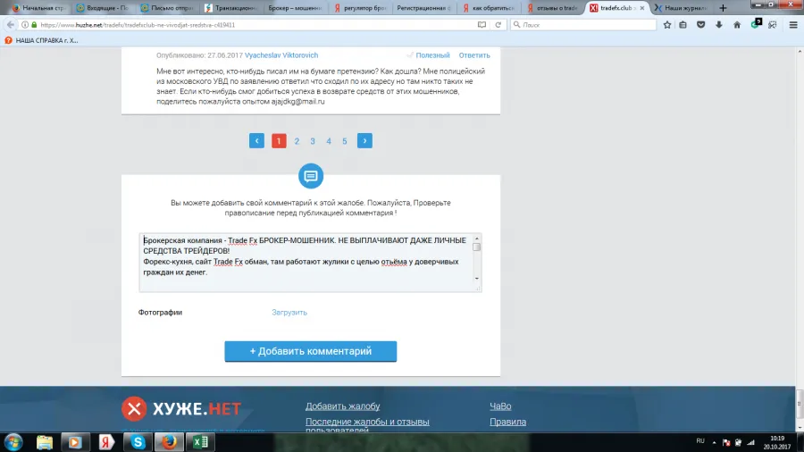
Task: Switch to the Регистрационная tab
Action: pyautogui.click(x=423, y=8)
